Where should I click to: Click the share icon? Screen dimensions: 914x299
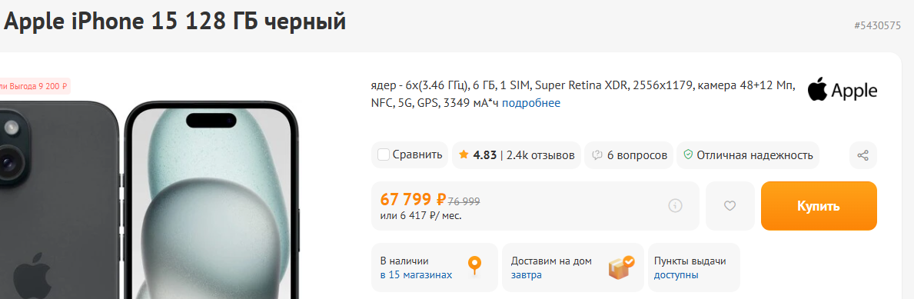point(862,155)
